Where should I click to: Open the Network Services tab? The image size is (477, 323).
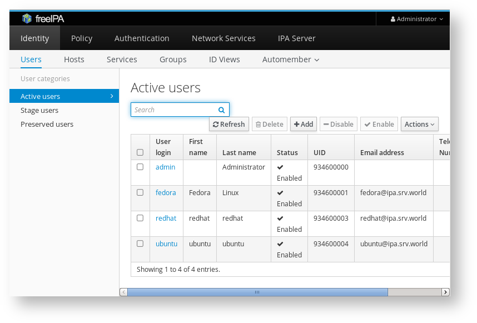(x=223, y=38)
